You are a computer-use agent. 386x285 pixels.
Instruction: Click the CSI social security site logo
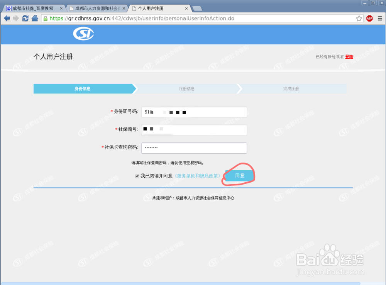83,34
